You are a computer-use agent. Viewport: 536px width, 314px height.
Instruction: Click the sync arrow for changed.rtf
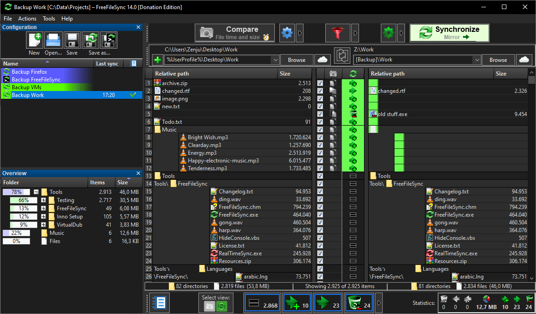(x=353, y=91)
